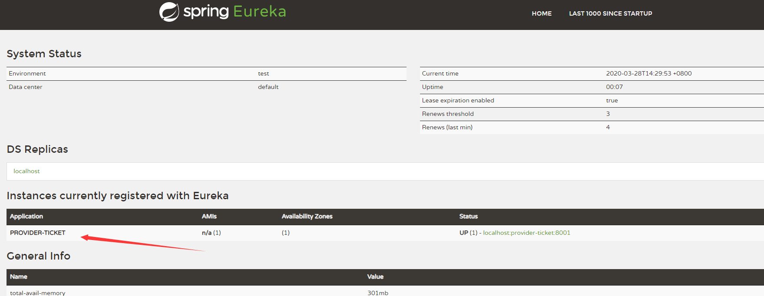
Task: Click the Value header in General Info
Action: tap(375, 276)
